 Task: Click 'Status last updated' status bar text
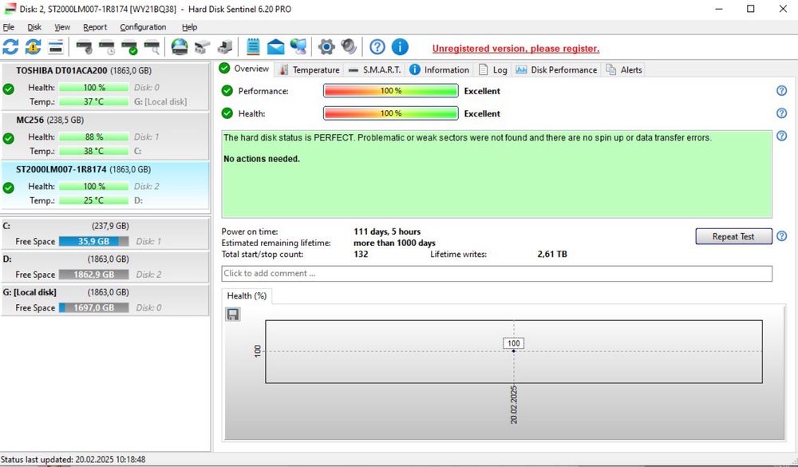coord(73,459)
